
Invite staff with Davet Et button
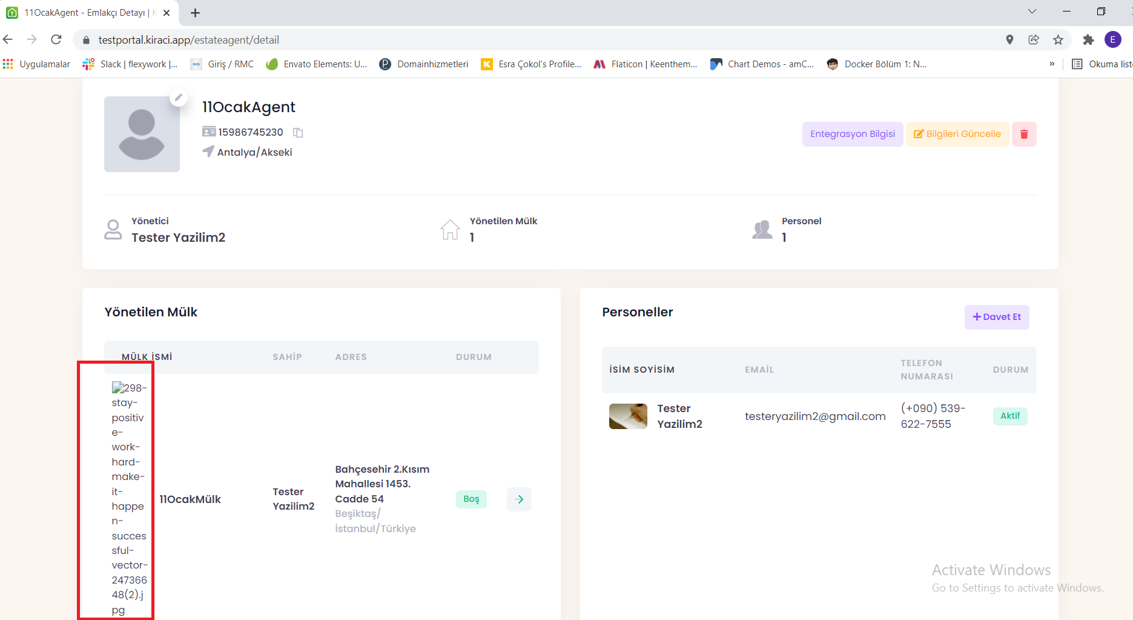996,317
